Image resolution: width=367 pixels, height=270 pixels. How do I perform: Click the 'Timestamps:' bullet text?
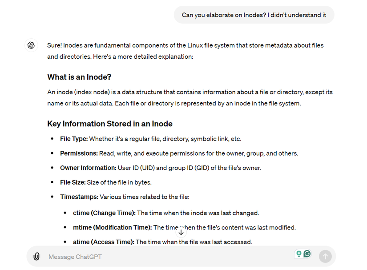tap(79, 197)
